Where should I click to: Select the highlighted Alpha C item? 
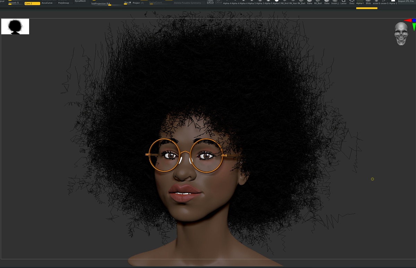[360, 2]
